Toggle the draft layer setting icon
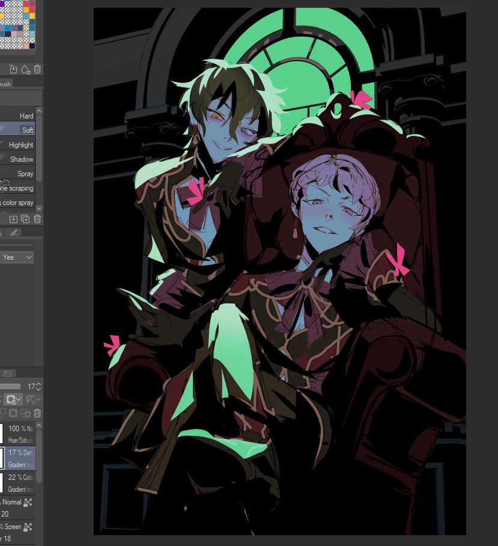Viewport: 498px width, 546px height. pyautogui.click(x=31, y=399)
